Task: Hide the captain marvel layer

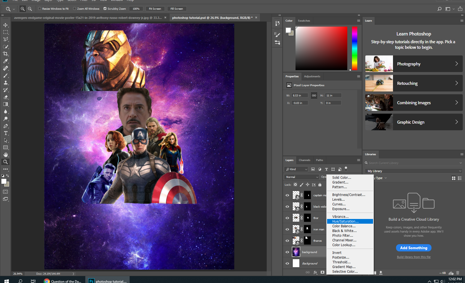Action: click(x=287, y=195)
